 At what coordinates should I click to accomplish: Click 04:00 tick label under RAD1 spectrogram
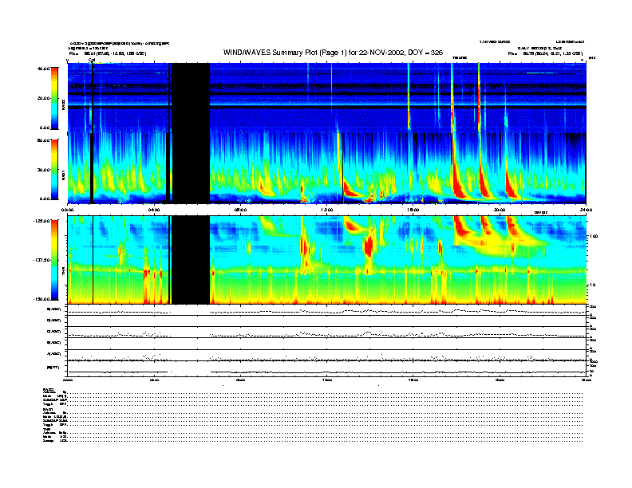pyautogui.click(x=154, y=210)
